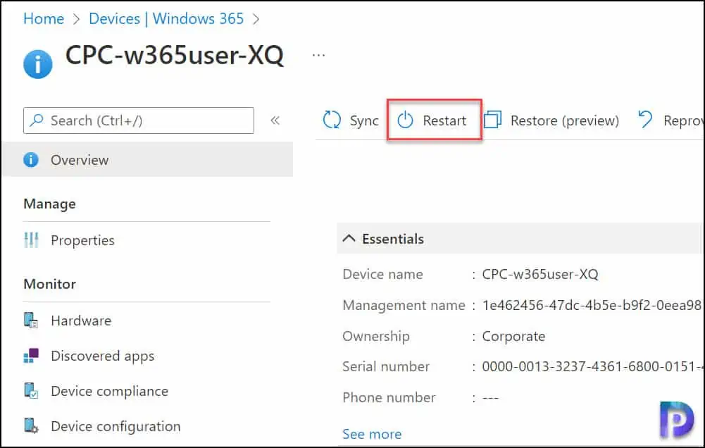Open Devices | Windows 365 breadcrumb
The image size is (705, 448).
pos(166,18)
